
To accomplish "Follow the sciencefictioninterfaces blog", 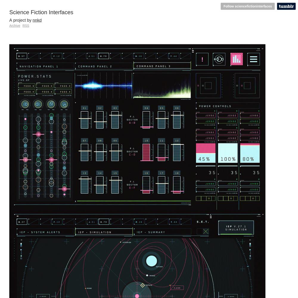I will (x=248, y=6).
